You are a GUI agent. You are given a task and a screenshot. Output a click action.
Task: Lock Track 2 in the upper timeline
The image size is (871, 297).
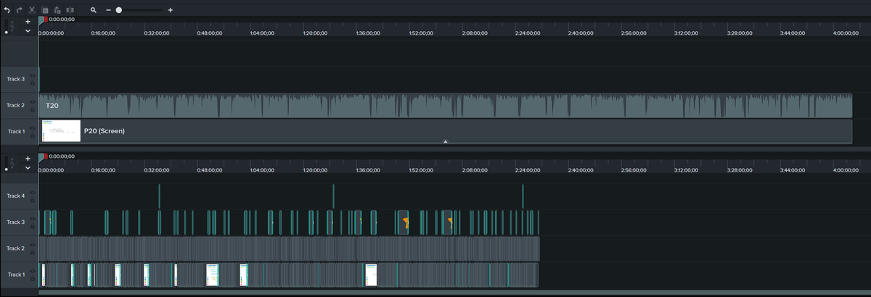tap(33, 109)
